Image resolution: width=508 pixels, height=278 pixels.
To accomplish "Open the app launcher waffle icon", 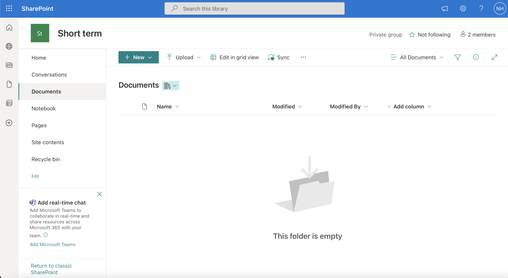I will [9, 9].
